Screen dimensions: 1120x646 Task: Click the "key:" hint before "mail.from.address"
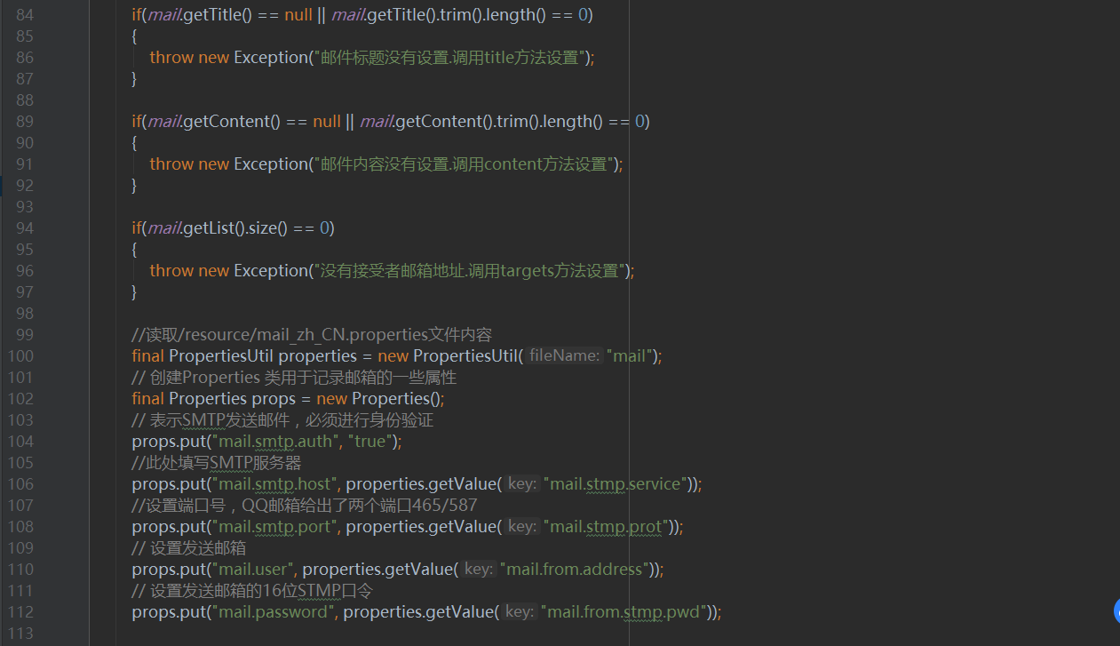click(480, 569)
